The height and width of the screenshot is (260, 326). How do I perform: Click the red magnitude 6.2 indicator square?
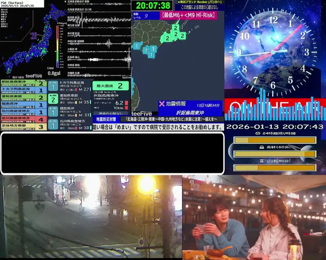(126, 103)
